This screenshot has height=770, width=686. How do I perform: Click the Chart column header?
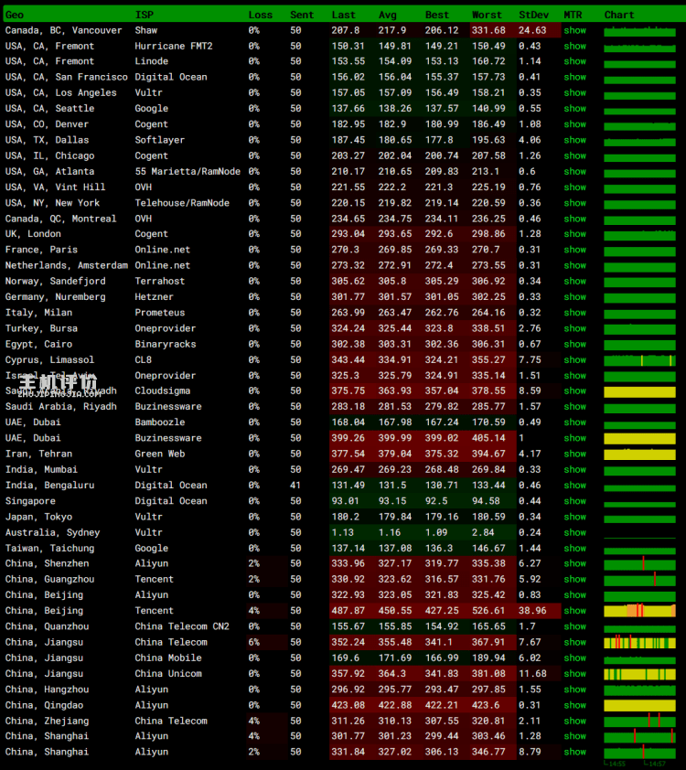618,15
